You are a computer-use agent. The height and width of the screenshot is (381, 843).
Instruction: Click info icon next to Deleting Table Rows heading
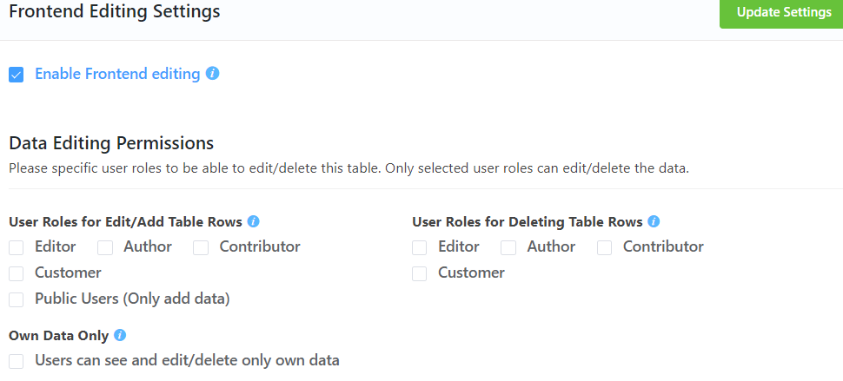tap(654, 221)
